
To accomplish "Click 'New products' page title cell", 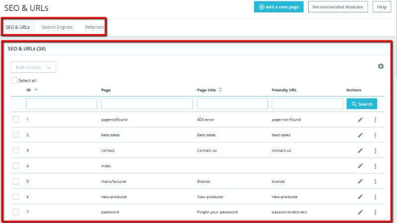I will (x=210, y=197).
